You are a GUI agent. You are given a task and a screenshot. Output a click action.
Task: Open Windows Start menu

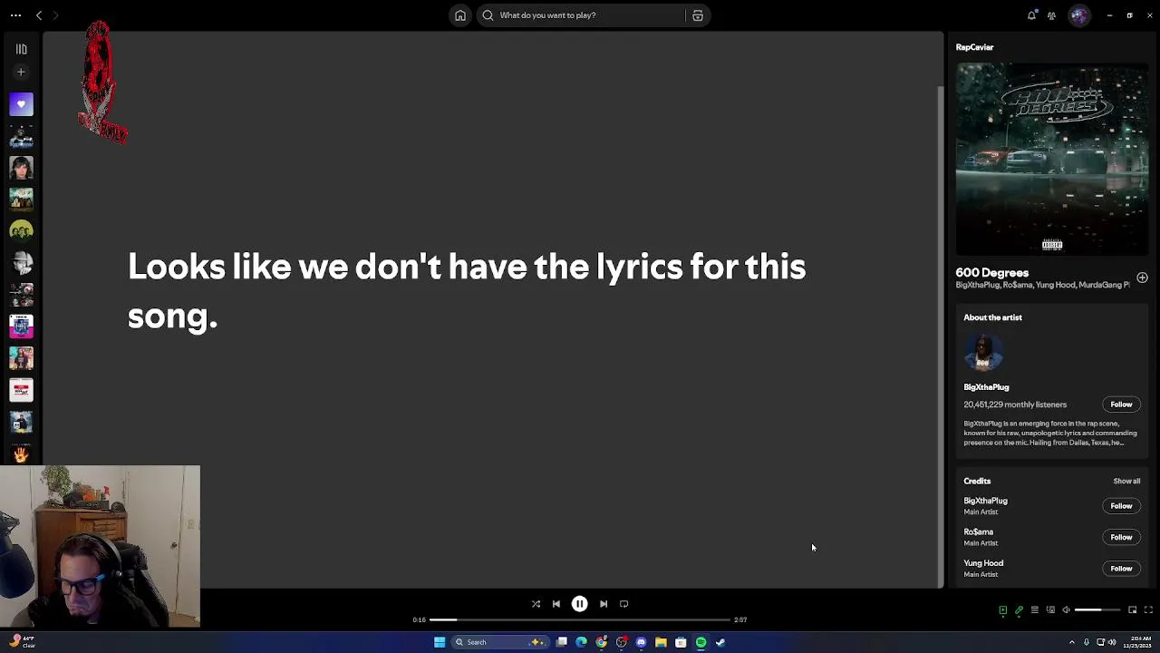point(440,642)
